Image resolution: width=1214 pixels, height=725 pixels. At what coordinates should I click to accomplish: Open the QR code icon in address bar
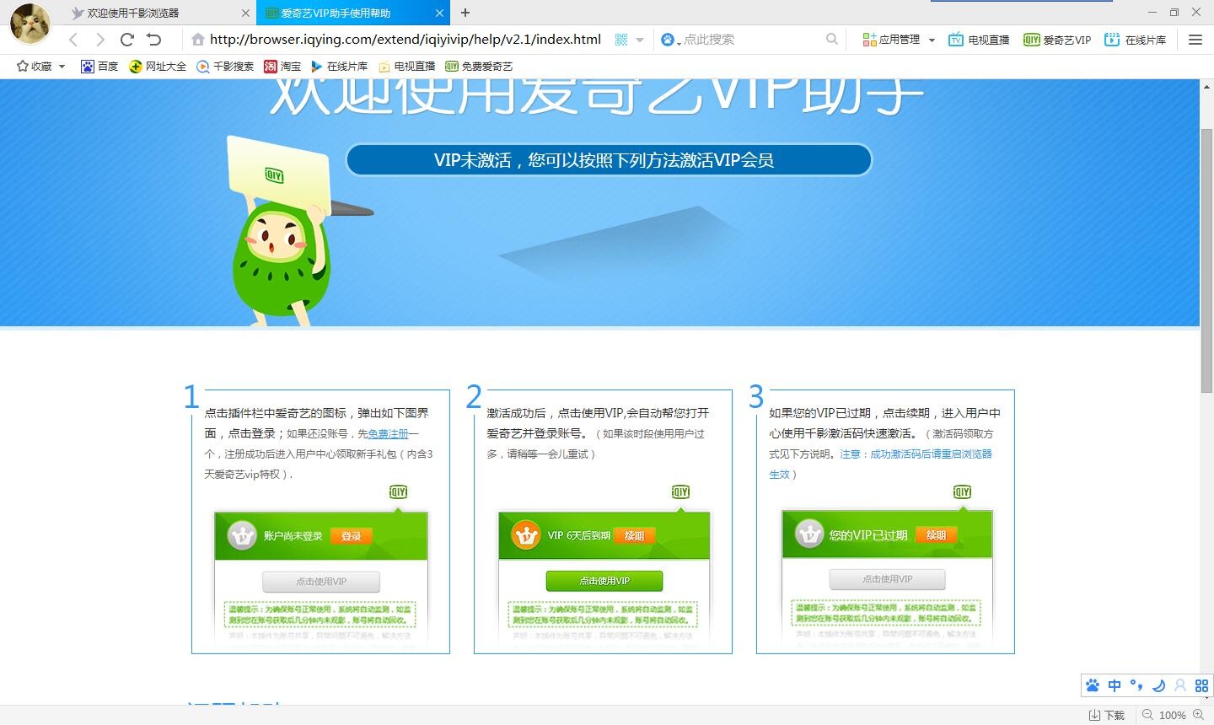[x=621, y=40]
